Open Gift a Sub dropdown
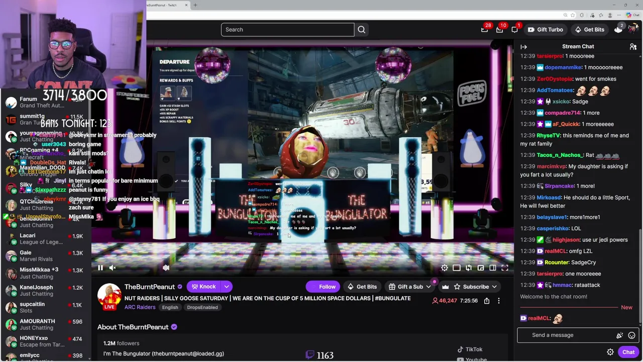Screen dimensions: 643x362 pos(410,287)
